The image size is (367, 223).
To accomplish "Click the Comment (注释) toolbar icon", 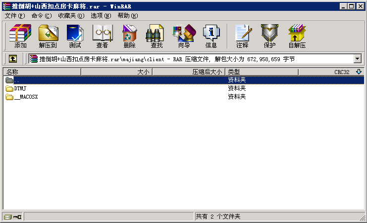I will (242, 36).
